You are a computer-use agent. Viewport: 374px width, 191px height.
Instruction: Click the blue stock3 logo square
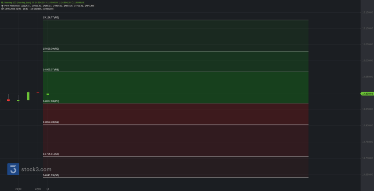click(x=13, y=169)
